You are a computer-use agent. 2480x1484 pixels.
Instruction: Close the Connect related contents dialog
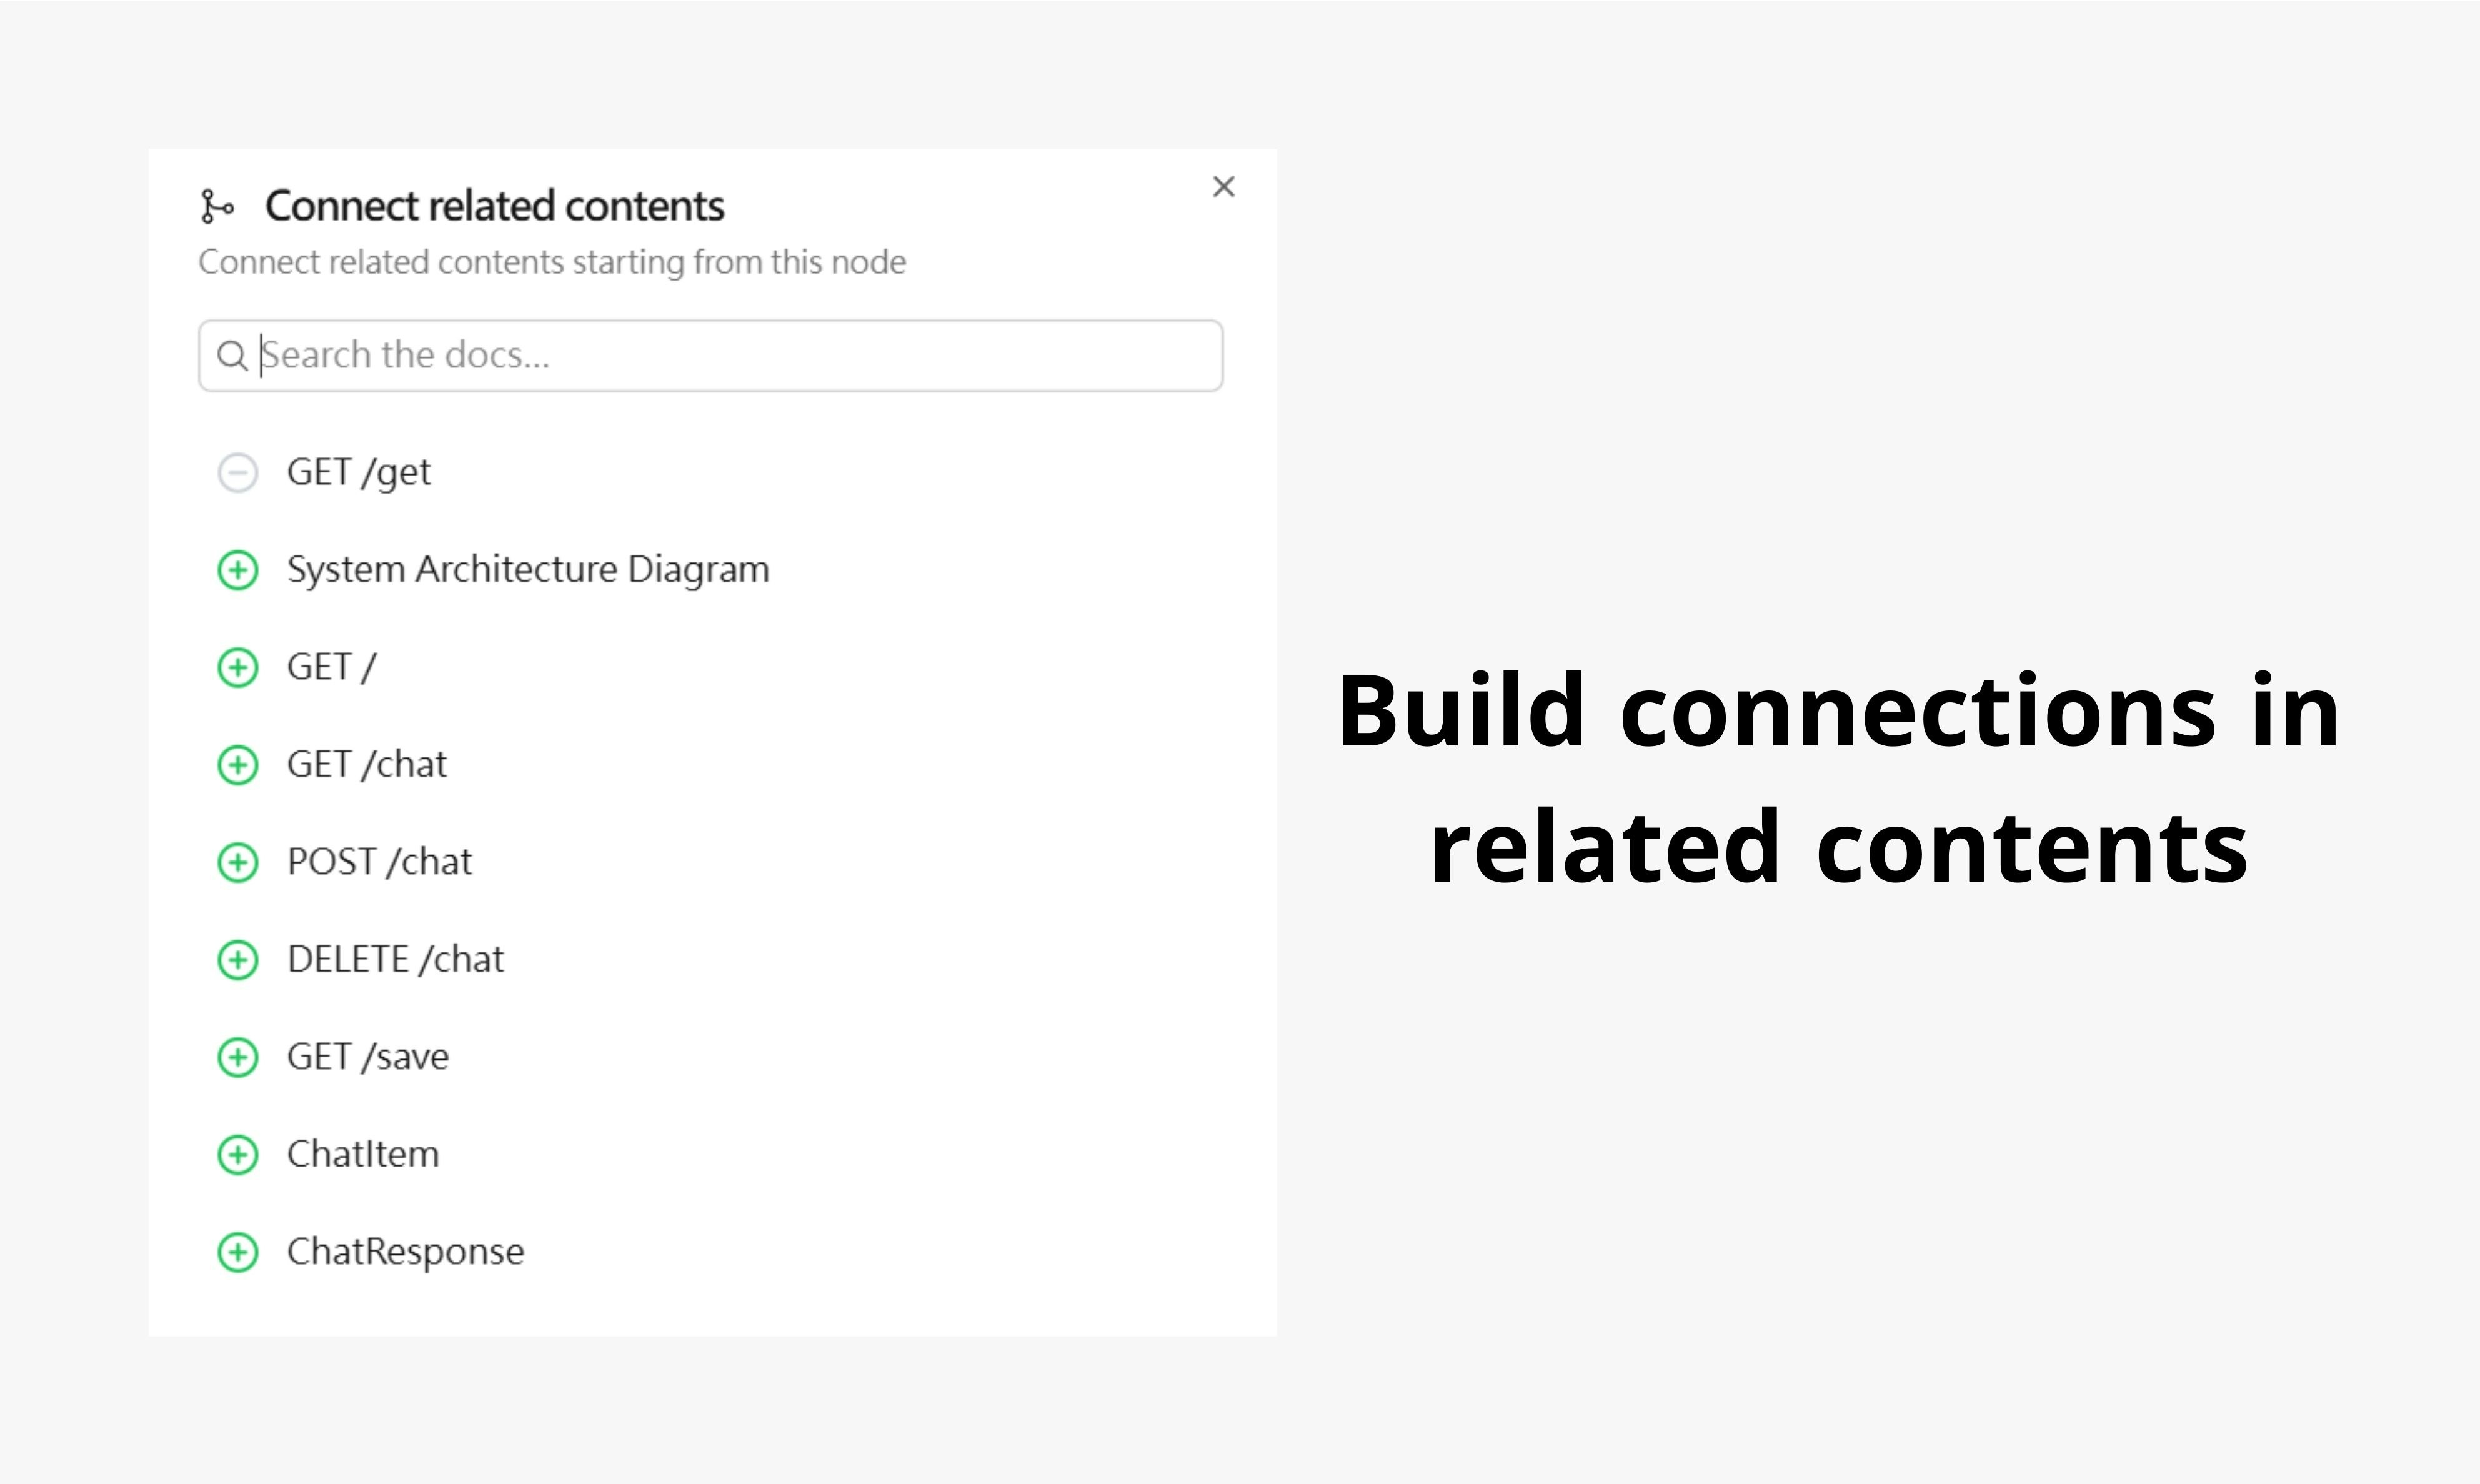tap(1223, 187)
